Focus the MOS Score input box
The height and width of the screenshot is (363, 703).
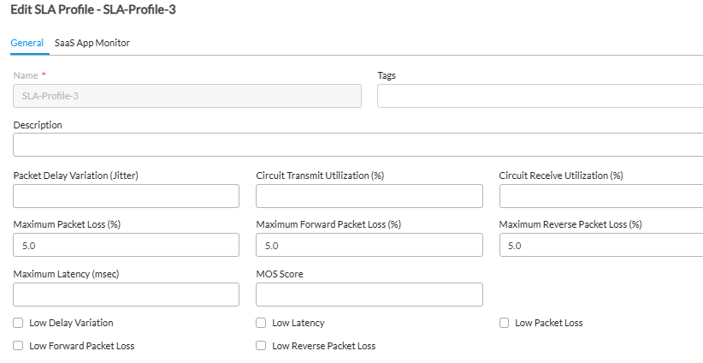(x=369, y=295)
